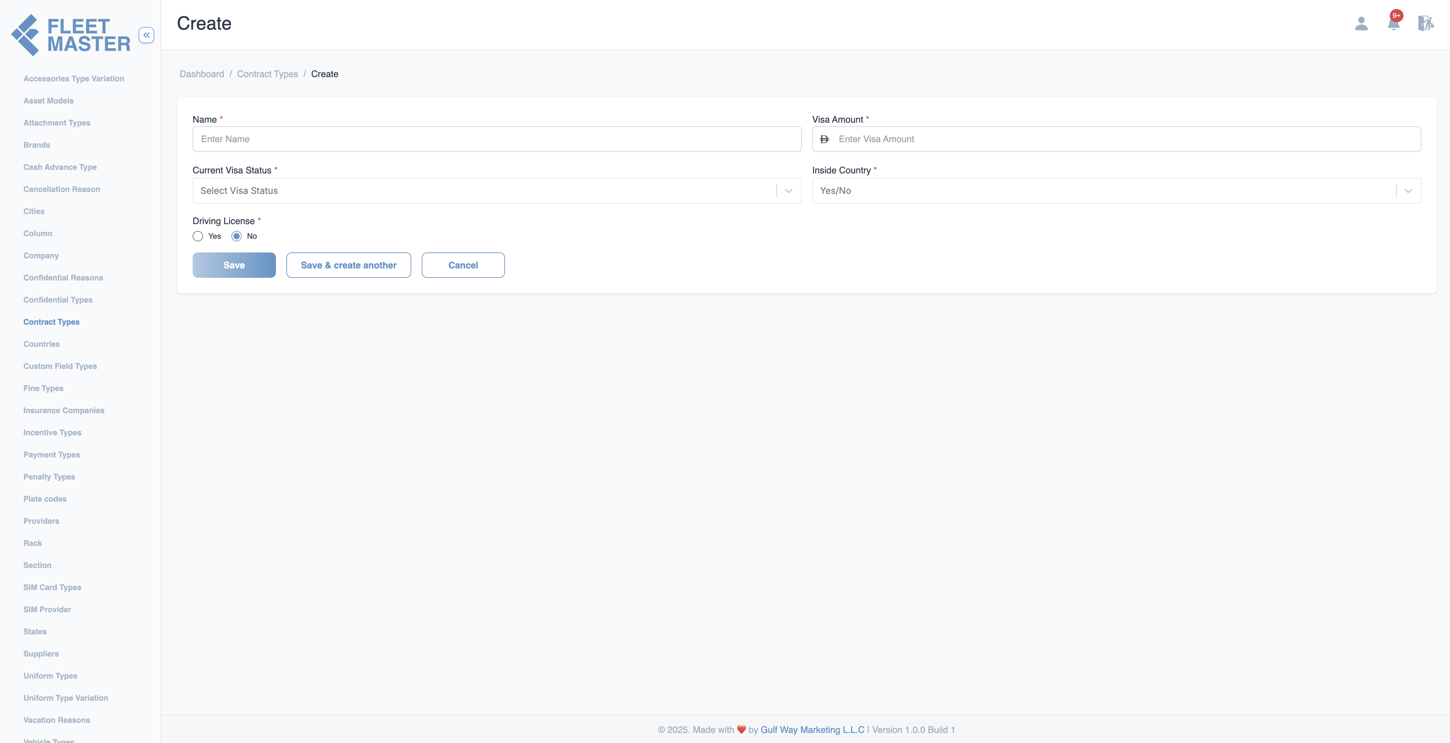Go to Dashboard breadcrumb

click(201, 74)
